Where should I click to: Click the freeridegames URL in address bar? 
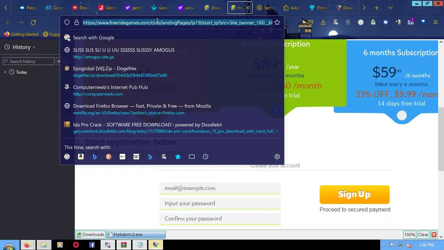pyautogui.click(x=177, y=23)
